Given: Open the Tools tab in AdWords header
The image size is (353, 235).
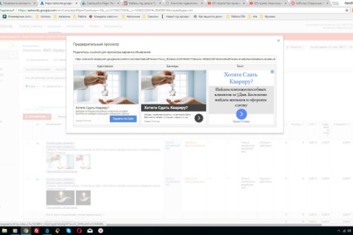Looking at the screenshot, I should pos(113,26).
